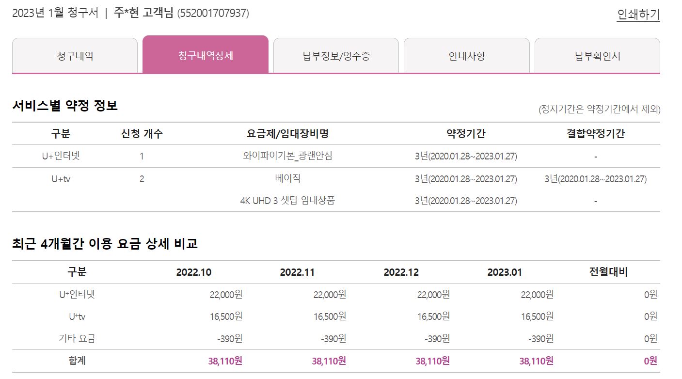Open the 납부정보/영수증 tab
Screen dimensions: 682x379
336,56
